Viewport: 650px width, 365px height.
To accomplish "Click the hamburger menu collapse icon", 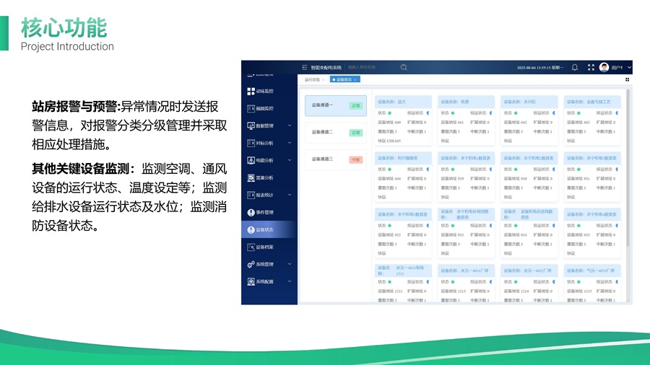I will coord(304,67).
